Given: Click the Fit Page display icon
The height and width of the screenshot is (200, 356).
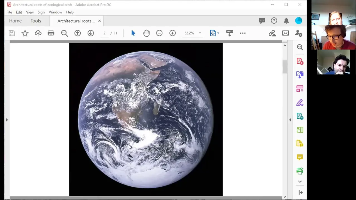Looking at the screenshot, I should (213, 33).
